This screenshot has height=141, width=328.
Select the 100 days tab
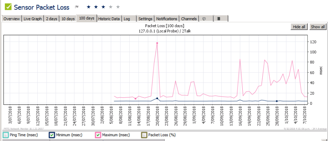pos(87,18)
